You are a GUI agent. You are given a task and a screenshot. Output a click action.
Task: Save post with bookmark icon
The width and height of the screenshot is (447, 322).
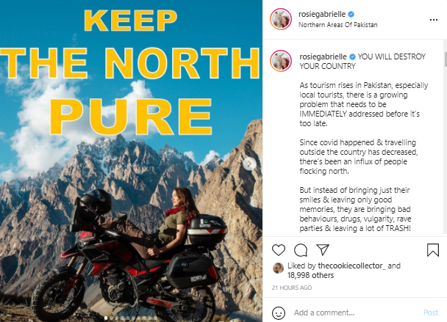click(x=433, y=250)
